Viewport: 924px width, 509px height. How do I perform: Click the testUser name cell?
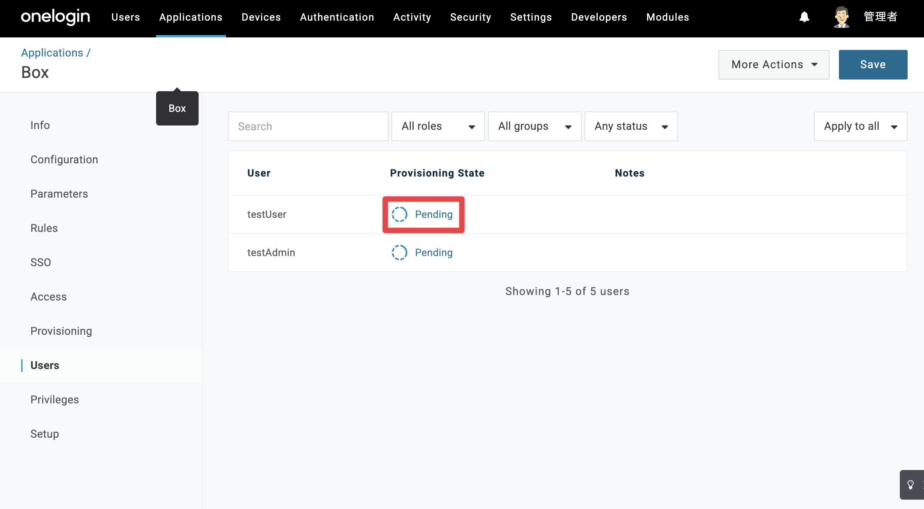coord(267,214)
